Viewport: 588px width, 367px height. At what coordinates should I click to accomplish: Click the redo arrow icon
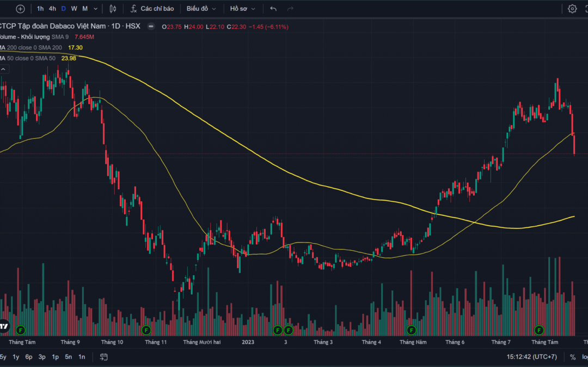point(290,9)
